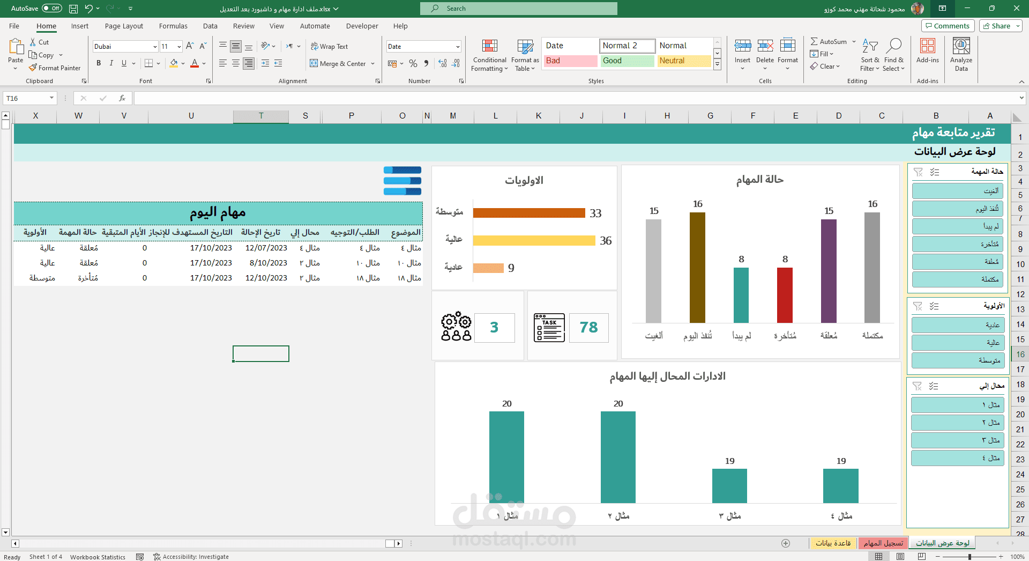Screen dimensions: 1029x561
Task: Click the Find & Select magnifier icon
Action: coord(893,46)
